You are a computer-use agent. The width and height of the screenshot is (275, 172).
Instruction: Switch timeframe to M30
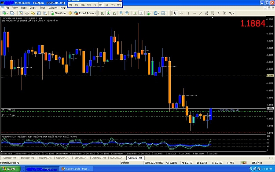point(89,5)
